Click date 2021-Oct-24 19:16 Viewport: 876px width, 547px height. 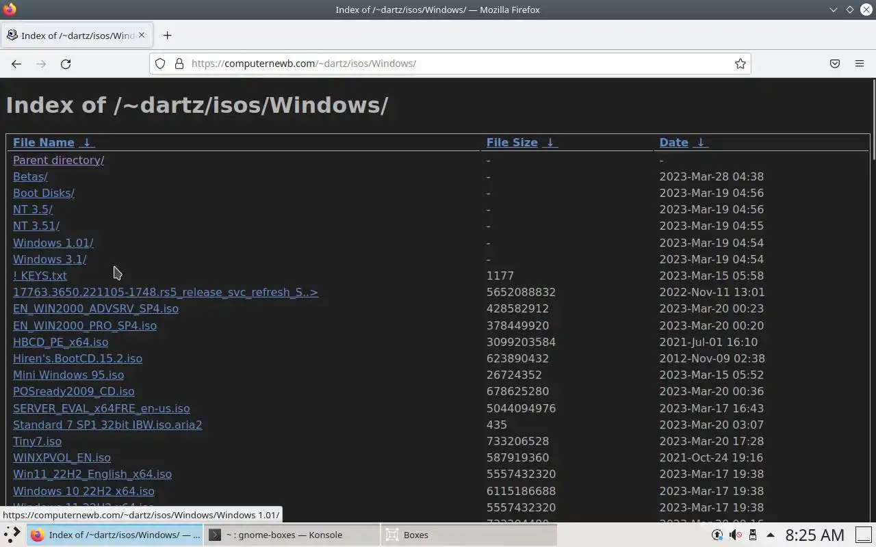click(711, 457)
